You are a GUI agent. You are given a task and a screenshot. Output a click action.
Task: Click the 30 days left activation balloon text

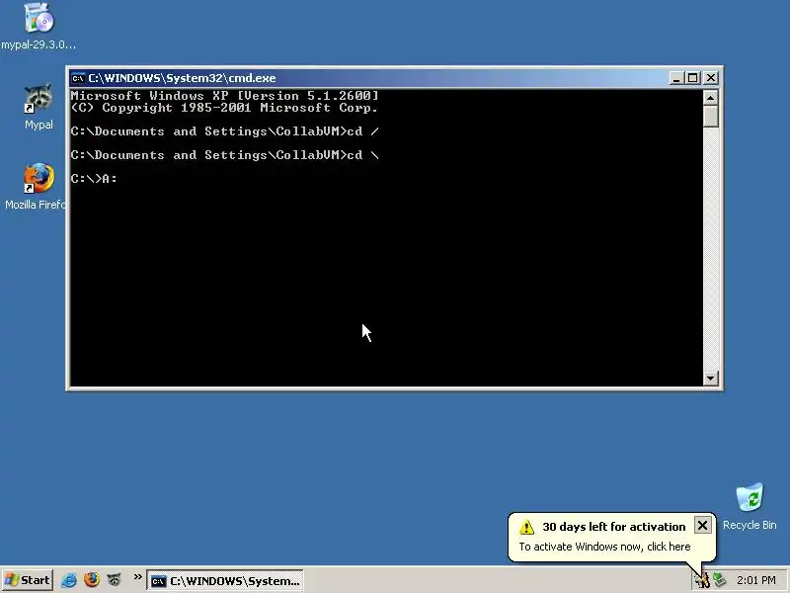(x=613, y=527)
